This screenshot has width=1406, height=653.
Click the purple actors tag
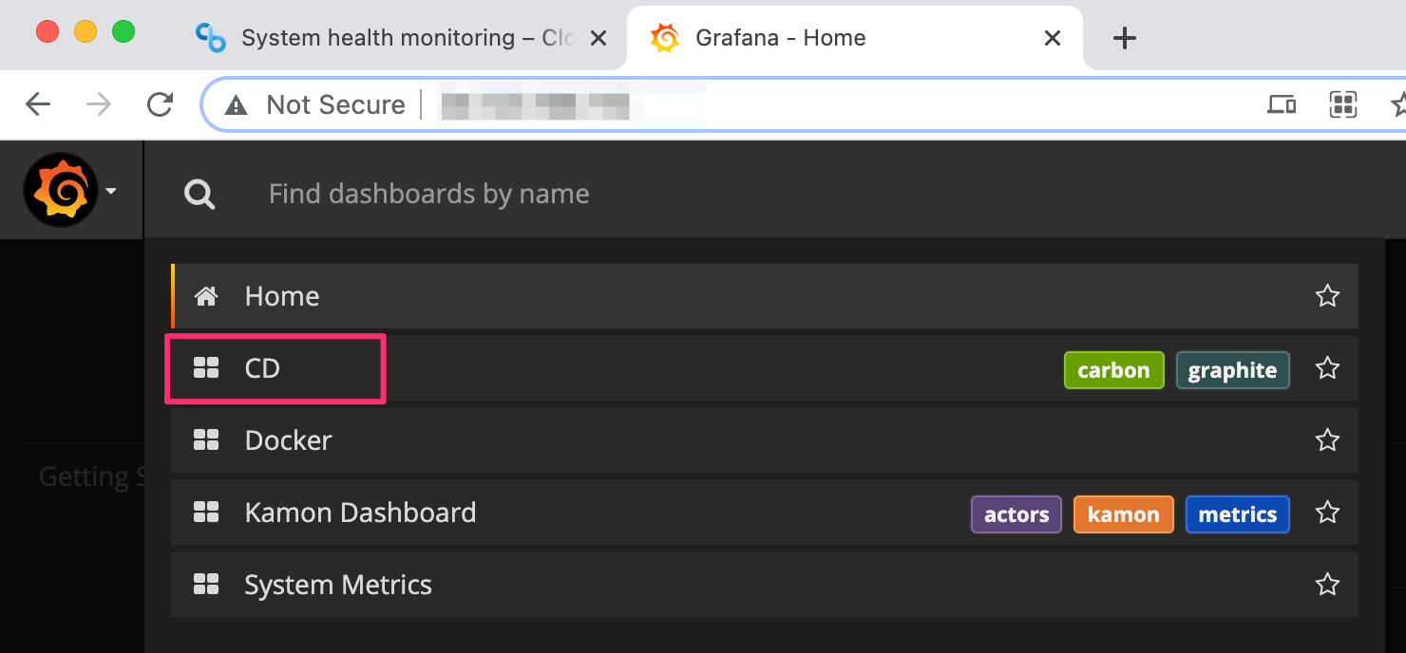(x=1016, y=514)
